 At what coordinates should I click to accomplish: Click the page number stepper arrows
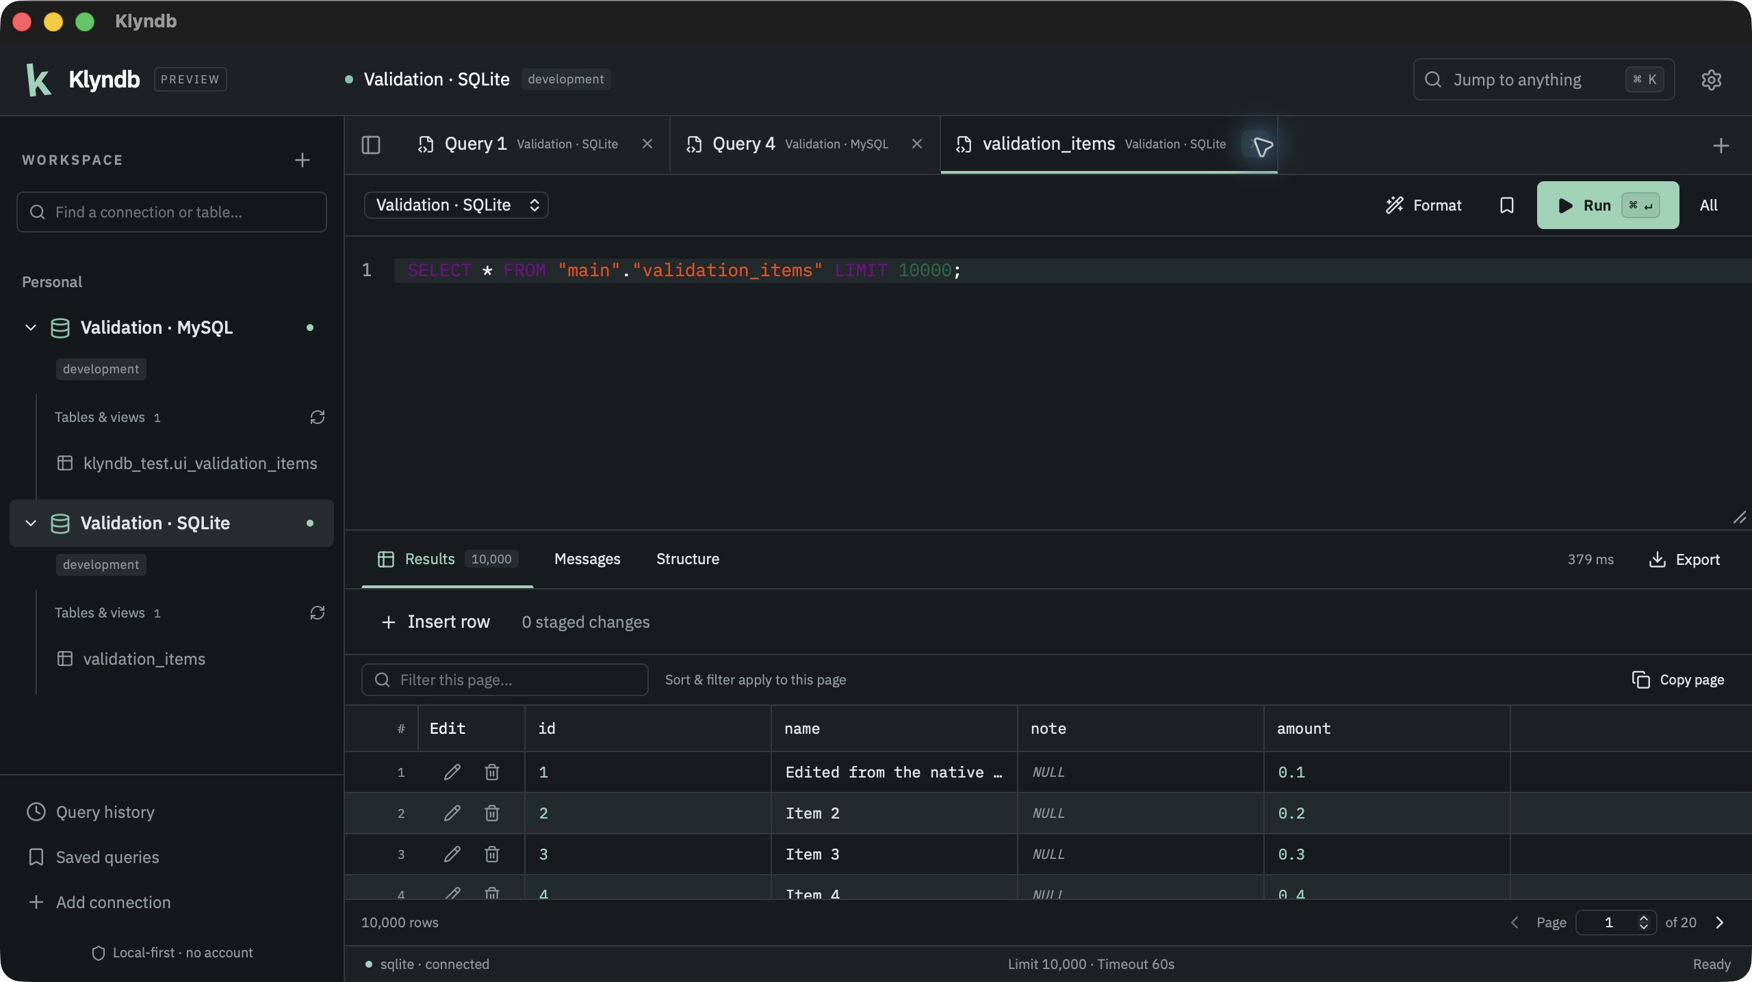click(x=1643, y=923)
